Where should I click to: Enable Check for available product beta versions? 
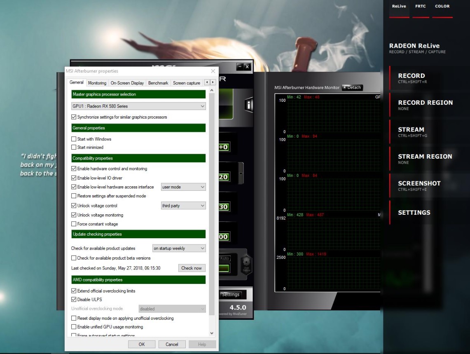click(74, 258)
